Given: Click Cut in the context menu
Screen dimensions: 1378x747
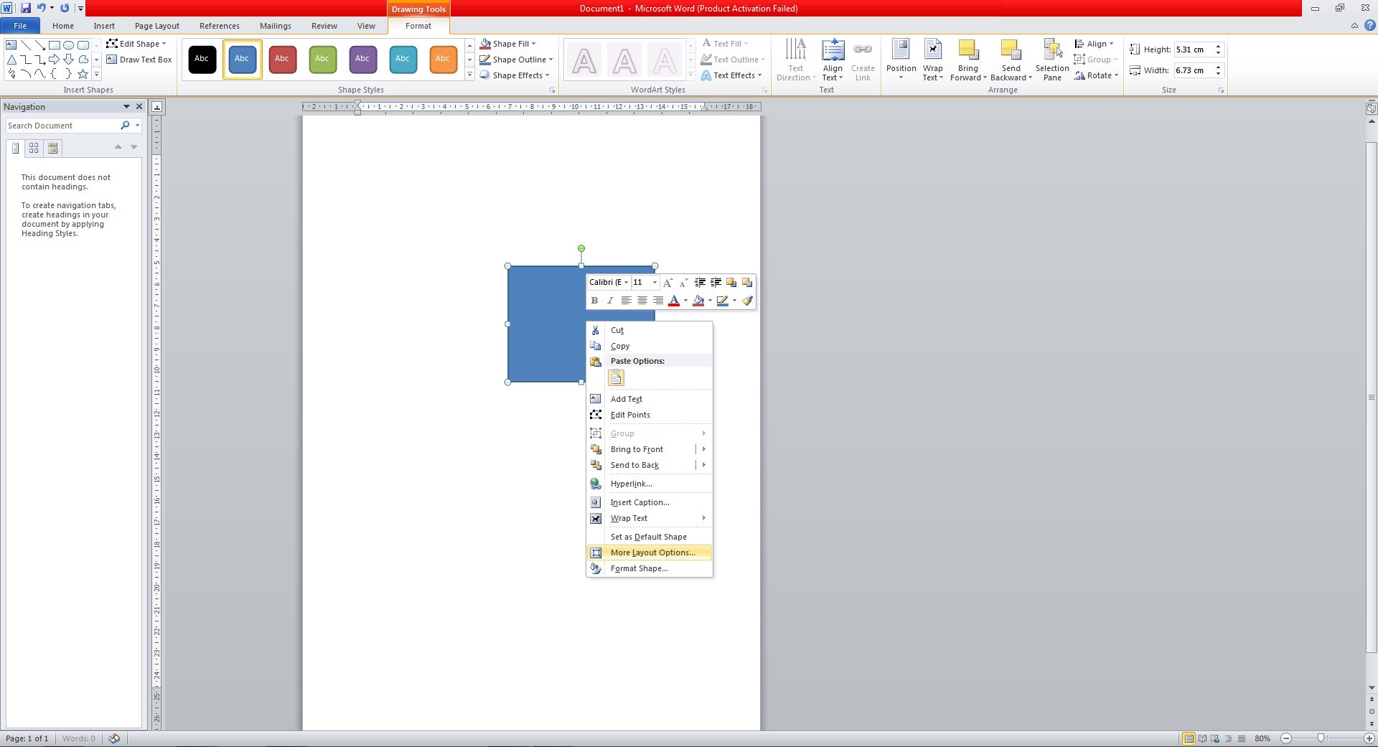Looking at the screenshot, I should coord(650,330).
